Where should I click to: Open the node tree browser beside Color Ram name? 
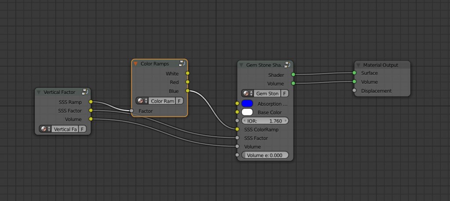142,101
